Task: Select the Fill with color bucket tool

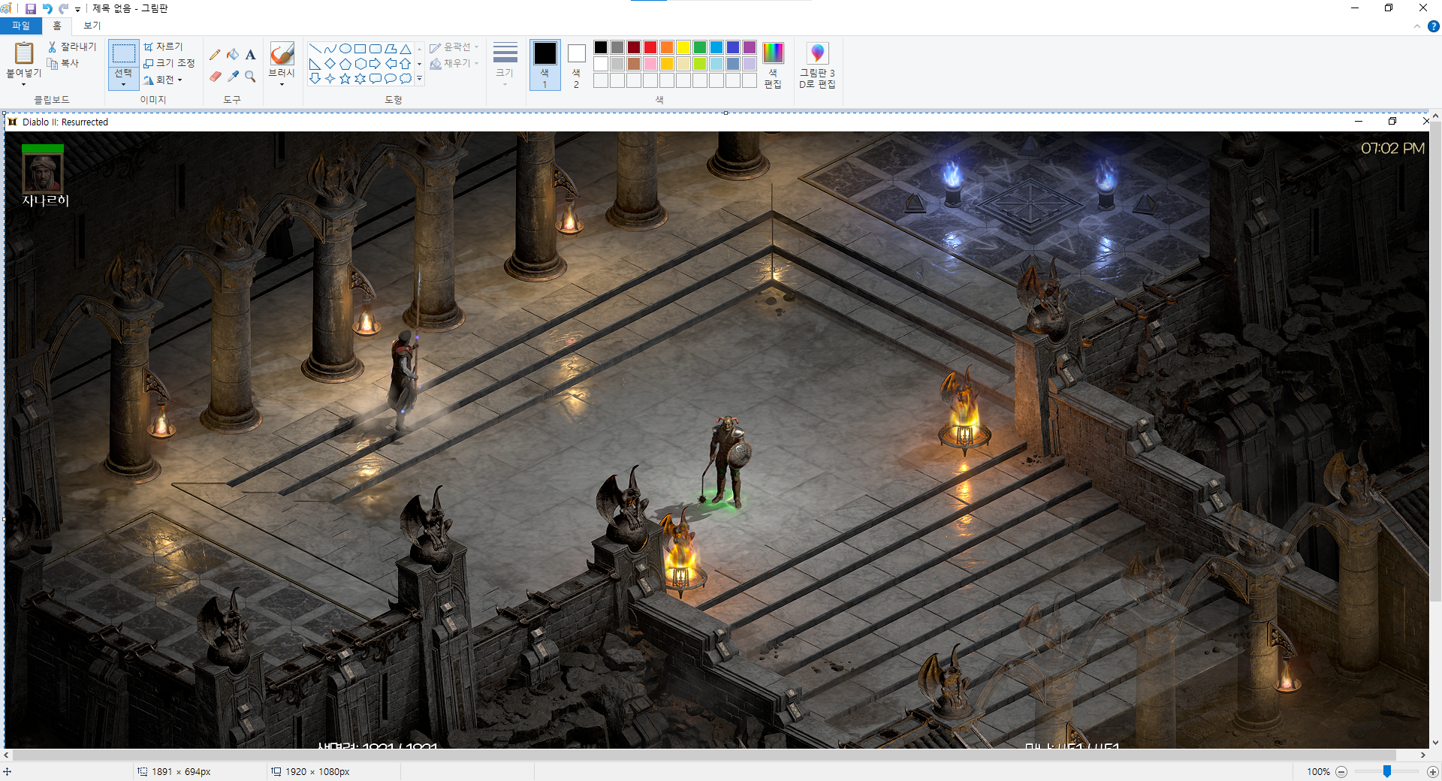Action: (x=233, y=54)
